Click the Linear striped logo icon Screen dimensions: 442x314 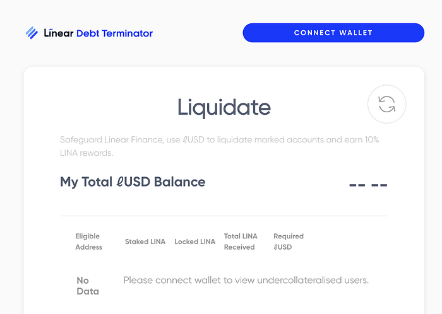(x=32, y=33)
